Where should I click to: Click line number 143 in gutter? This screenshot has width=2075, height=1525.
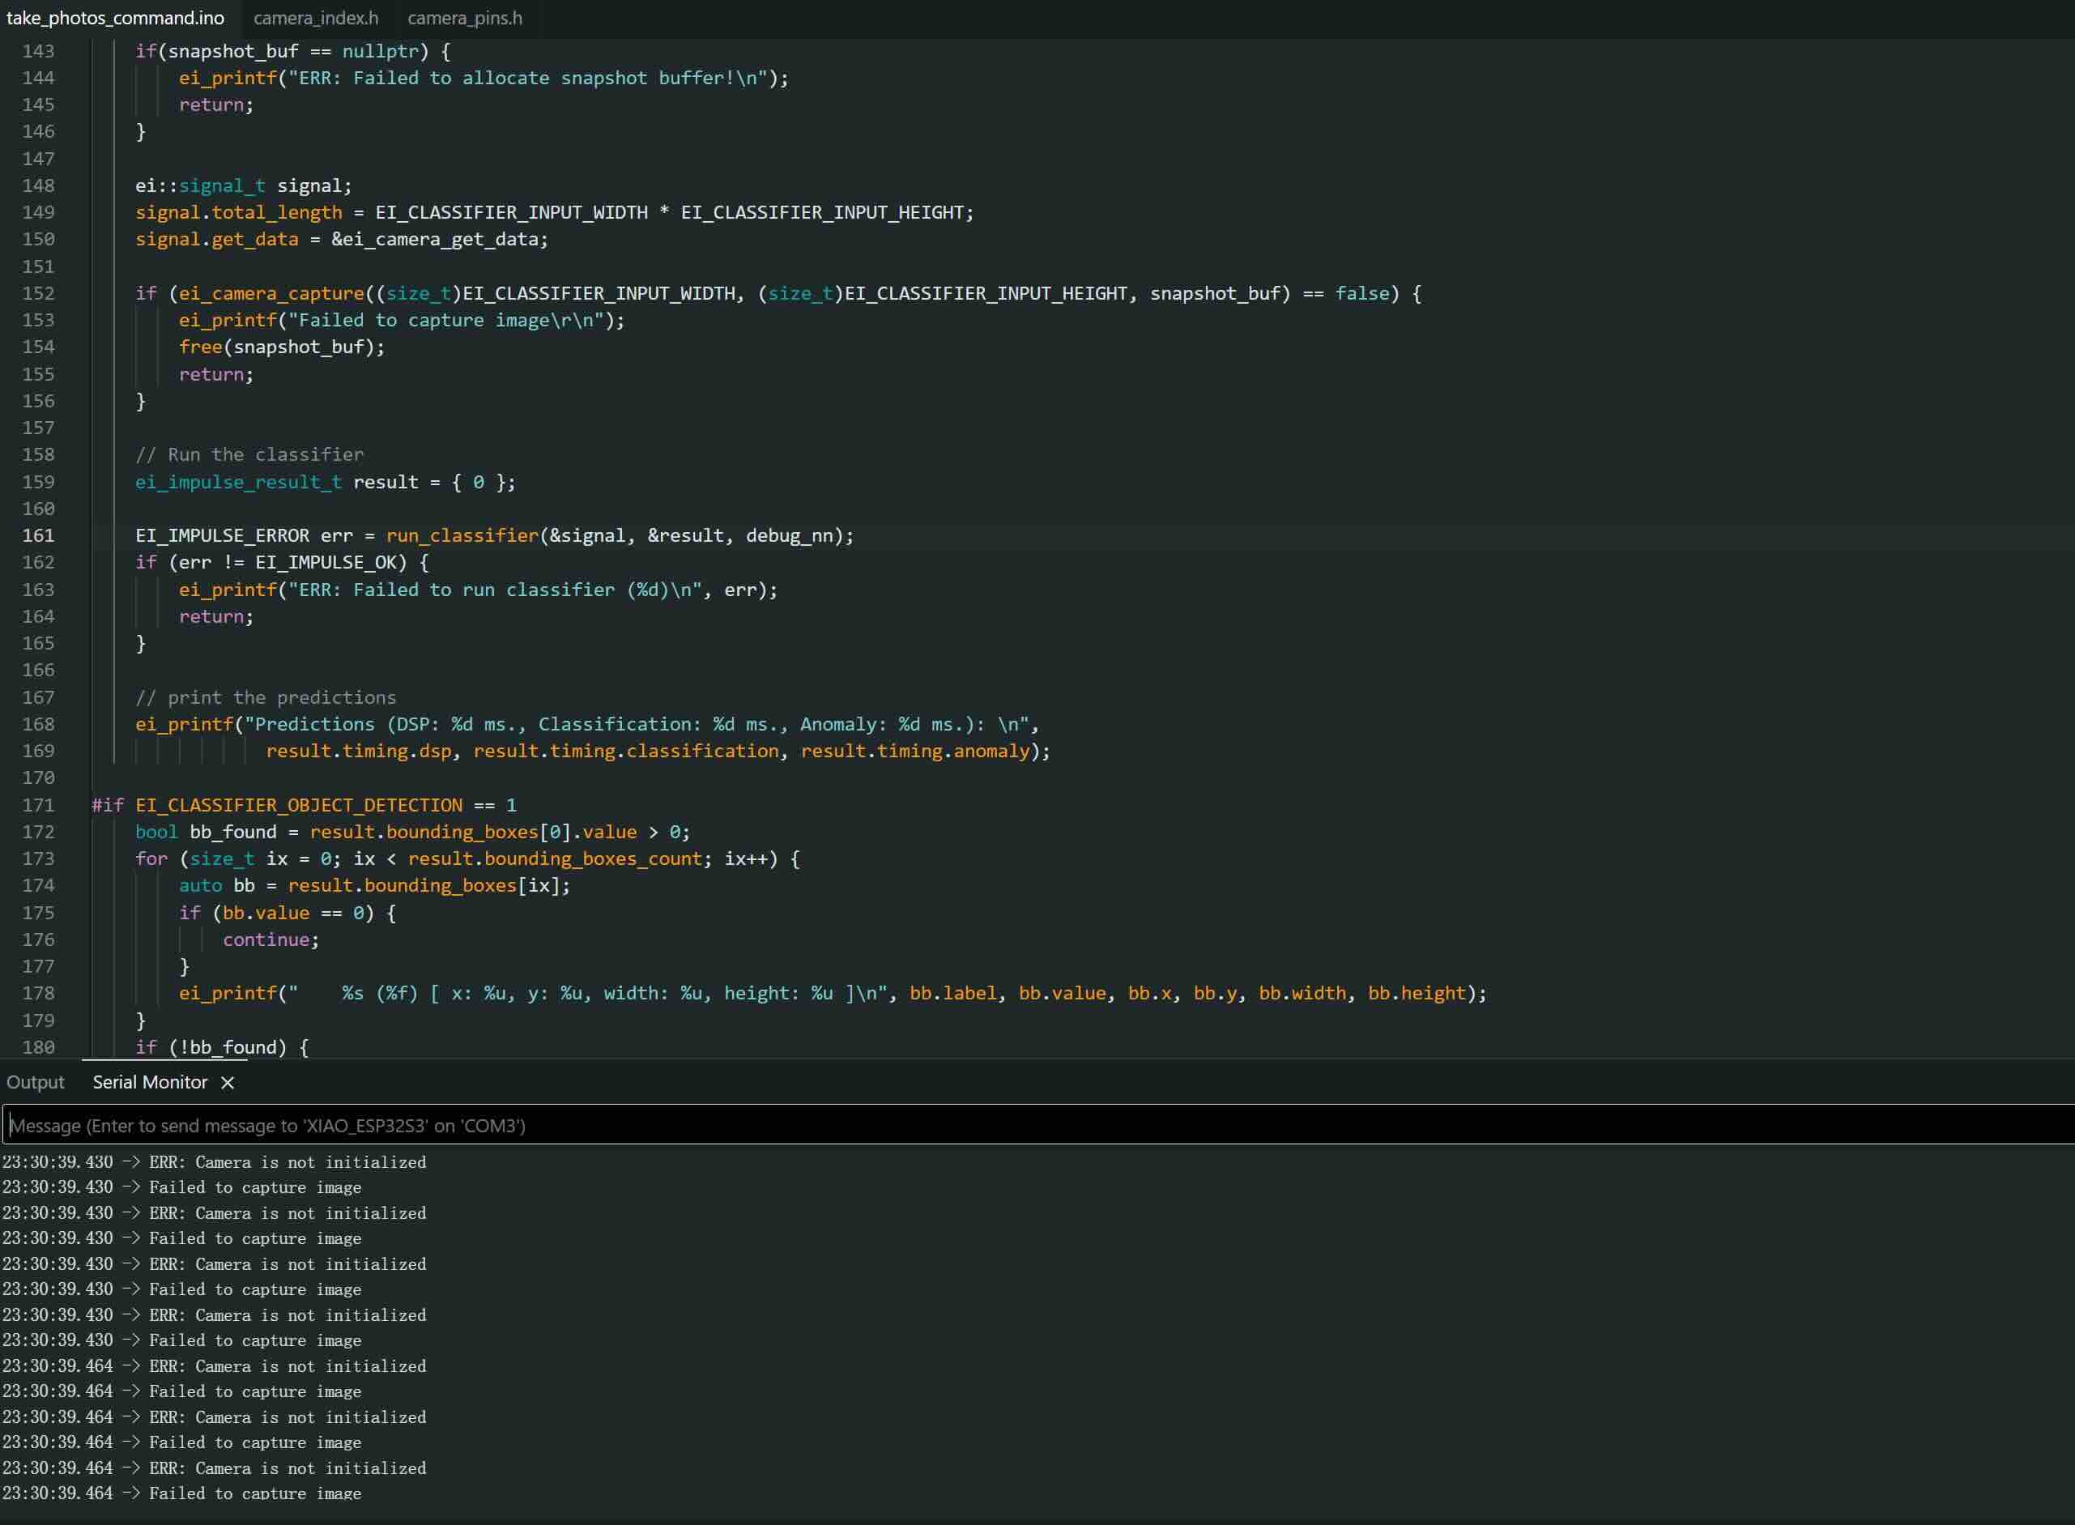coord(39,51)
